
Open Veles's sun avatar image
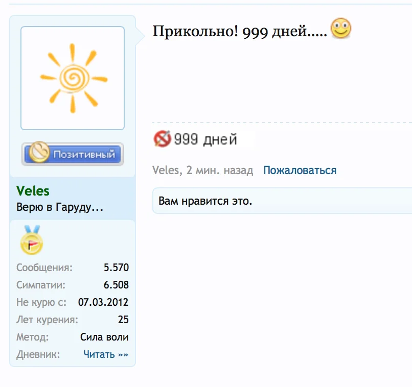click(73, 78)
